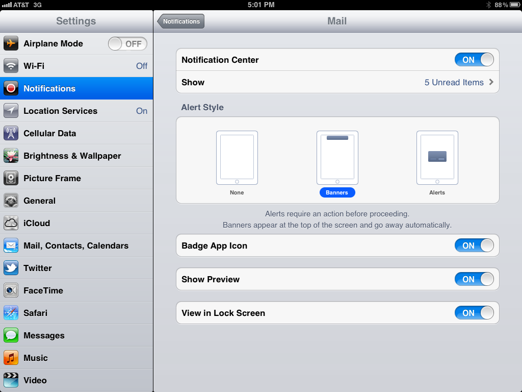The width and height of the screenshot is (522, 392).
Task: Tap the Mail envelope icon in sidebar
Action: pos(11,246)
